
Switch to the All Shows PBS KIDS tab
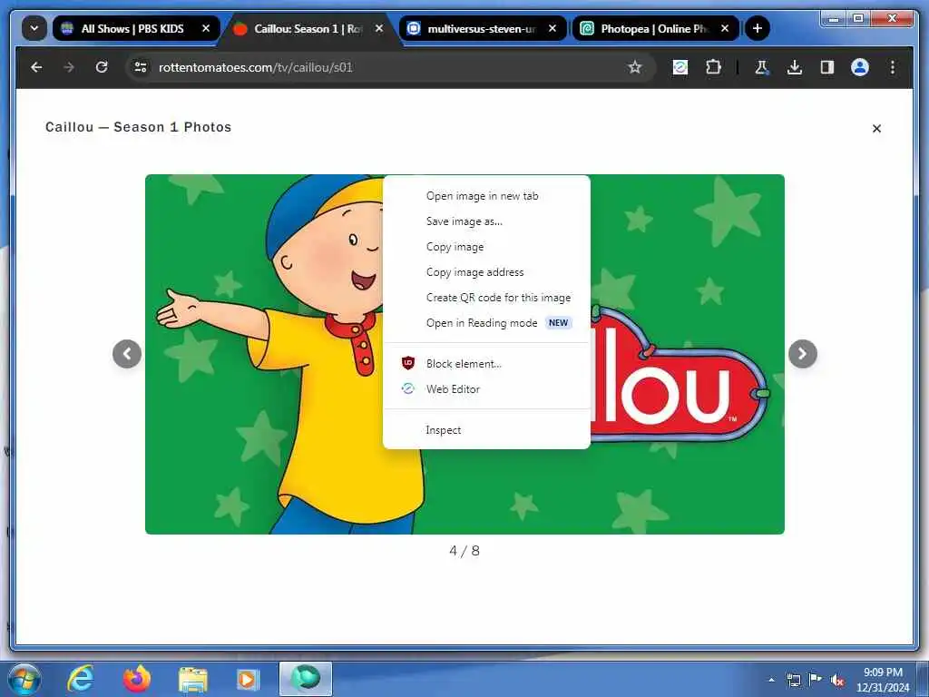pos(136,28)
